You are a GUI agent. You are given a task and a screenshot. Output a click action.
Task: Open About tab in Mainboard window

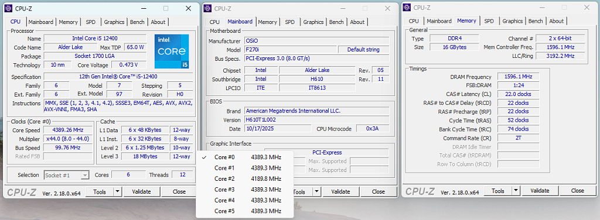[357, 22]
